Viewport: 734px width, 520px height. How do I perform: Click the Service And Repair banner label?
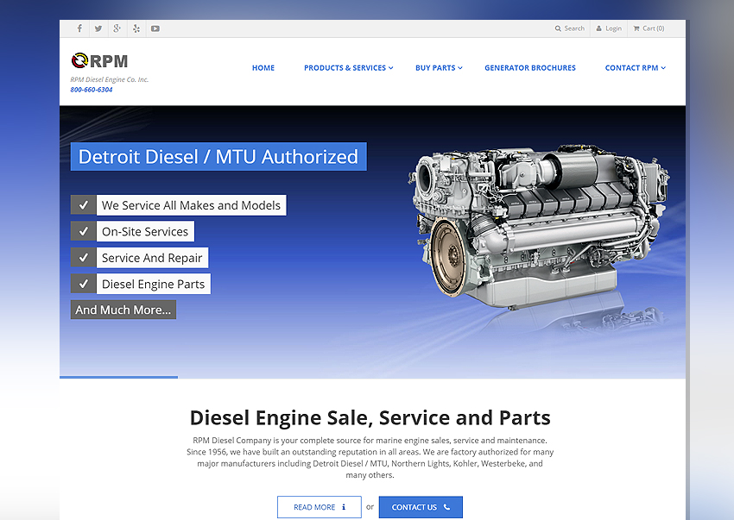tap(152, 257)
